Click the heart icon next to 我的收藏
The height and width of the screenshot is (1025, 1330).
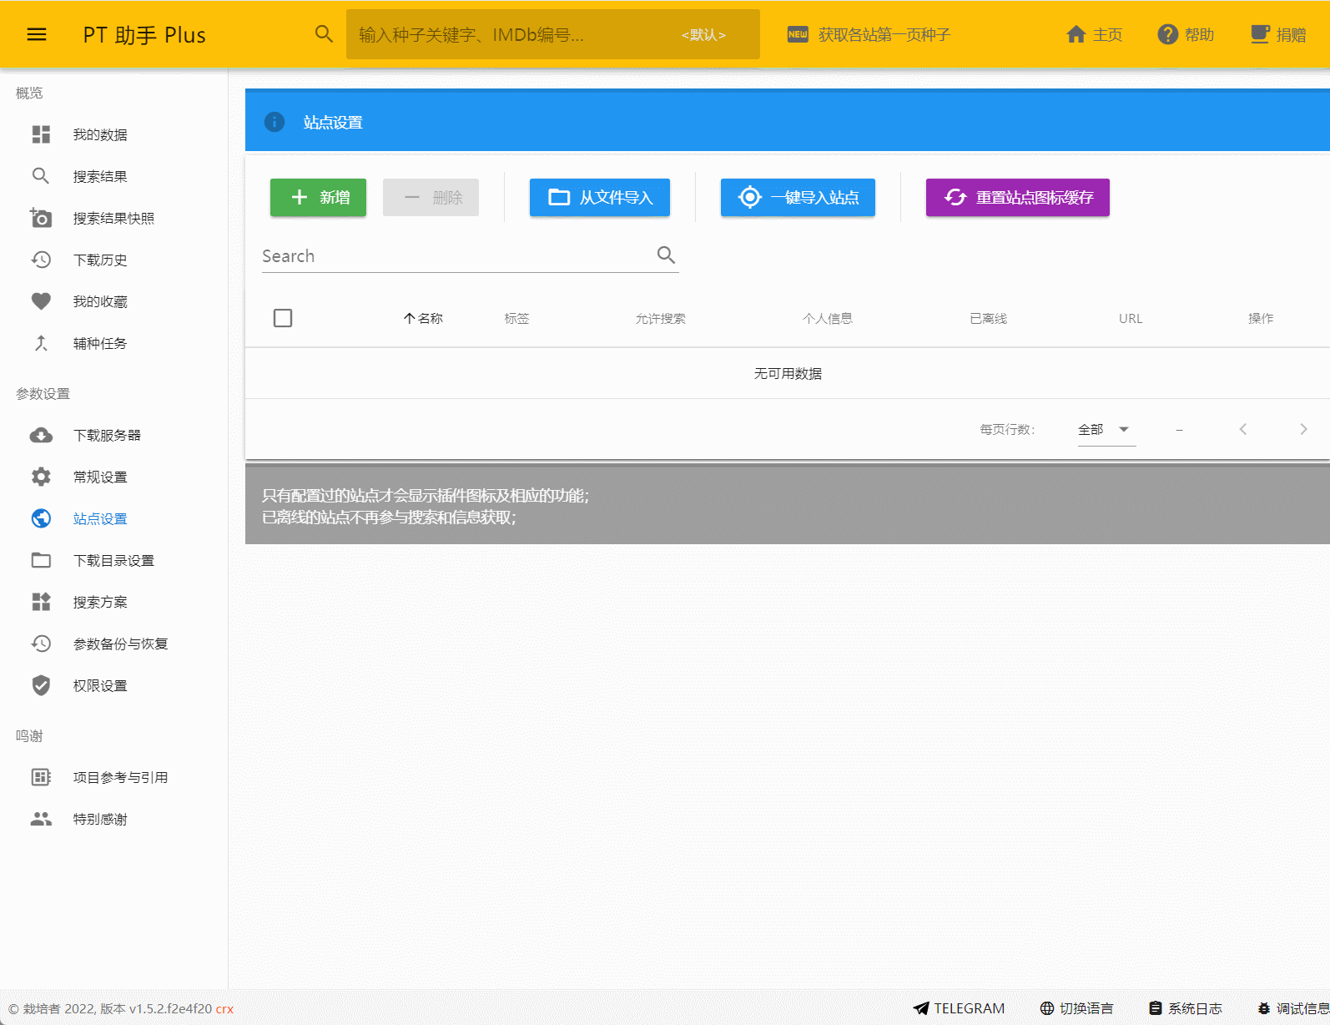click(x=41, y=301)
